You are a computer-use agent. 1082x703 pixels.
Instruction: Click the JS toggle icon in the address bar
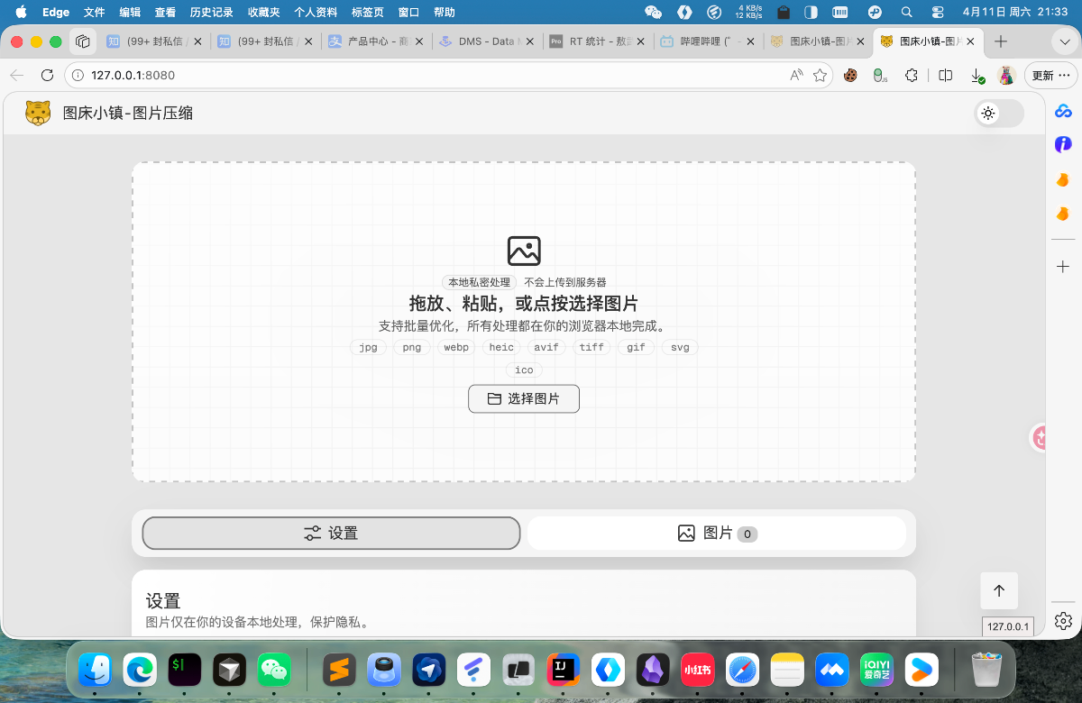pos(877,76)
